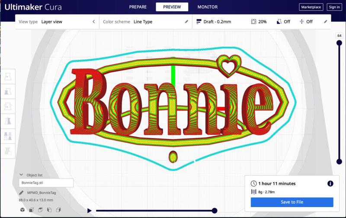Switch to the PREVIEW stage
The height and width of the screenshot is (218, 346).
point(172,7)
